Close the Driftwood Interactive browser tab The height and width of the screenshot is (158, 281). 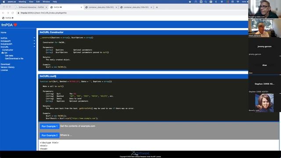(46, 7)
